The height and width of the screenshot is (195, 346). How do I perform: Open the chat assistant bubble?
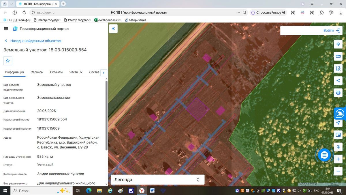click(324, 155)
